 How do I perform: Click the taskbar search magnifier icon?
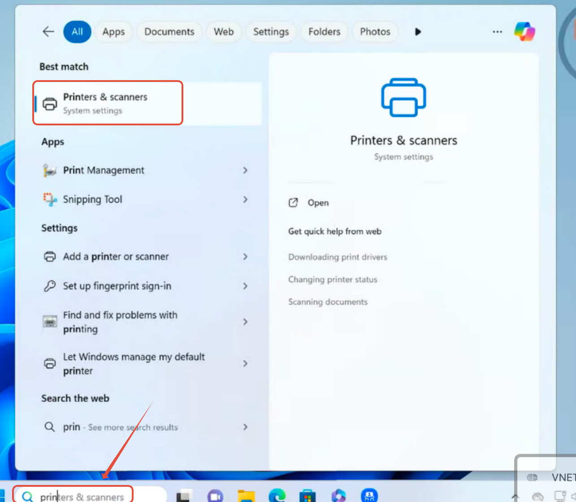pos(27,497)
